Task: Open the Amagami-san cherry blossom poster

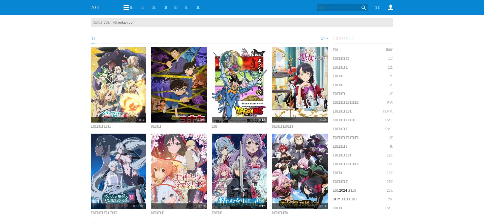Action: [179, 171]
